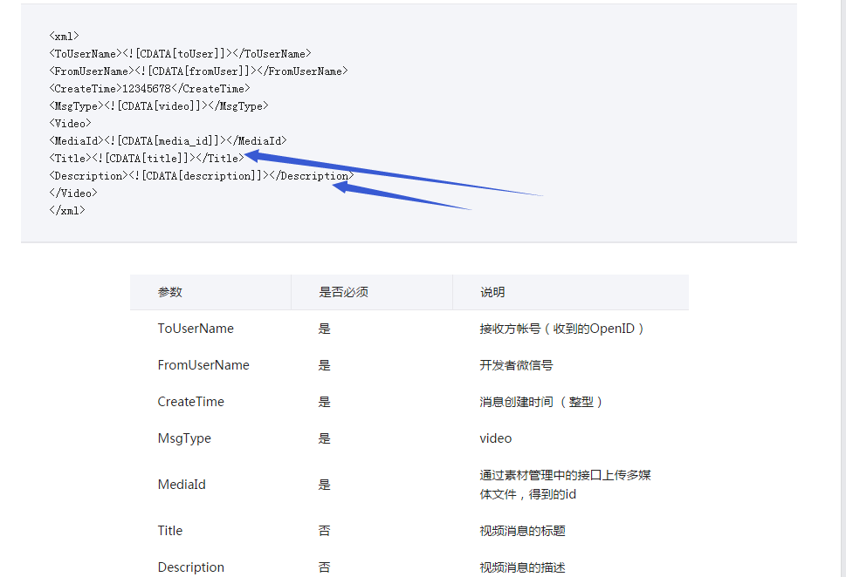Select the FromUserName XML code line
The height and width of the screenshot is (577, 846).
point(198,71)
